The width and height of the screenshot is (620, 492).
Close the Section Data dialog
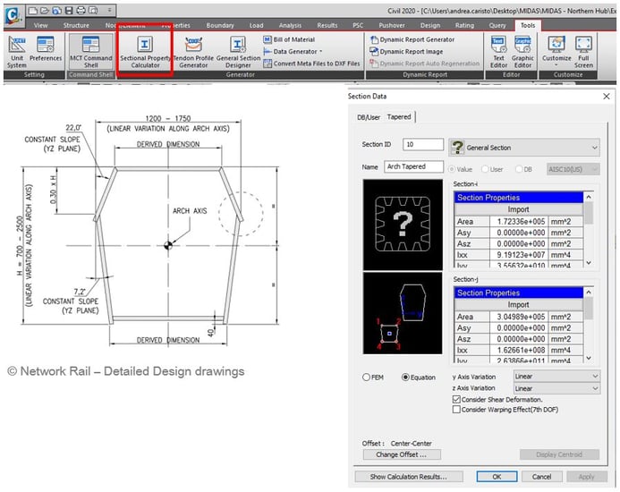coord(607,96)
